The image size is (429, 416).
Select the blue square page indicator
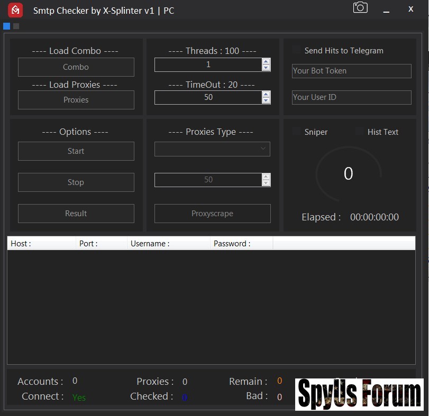coord(6,26)
